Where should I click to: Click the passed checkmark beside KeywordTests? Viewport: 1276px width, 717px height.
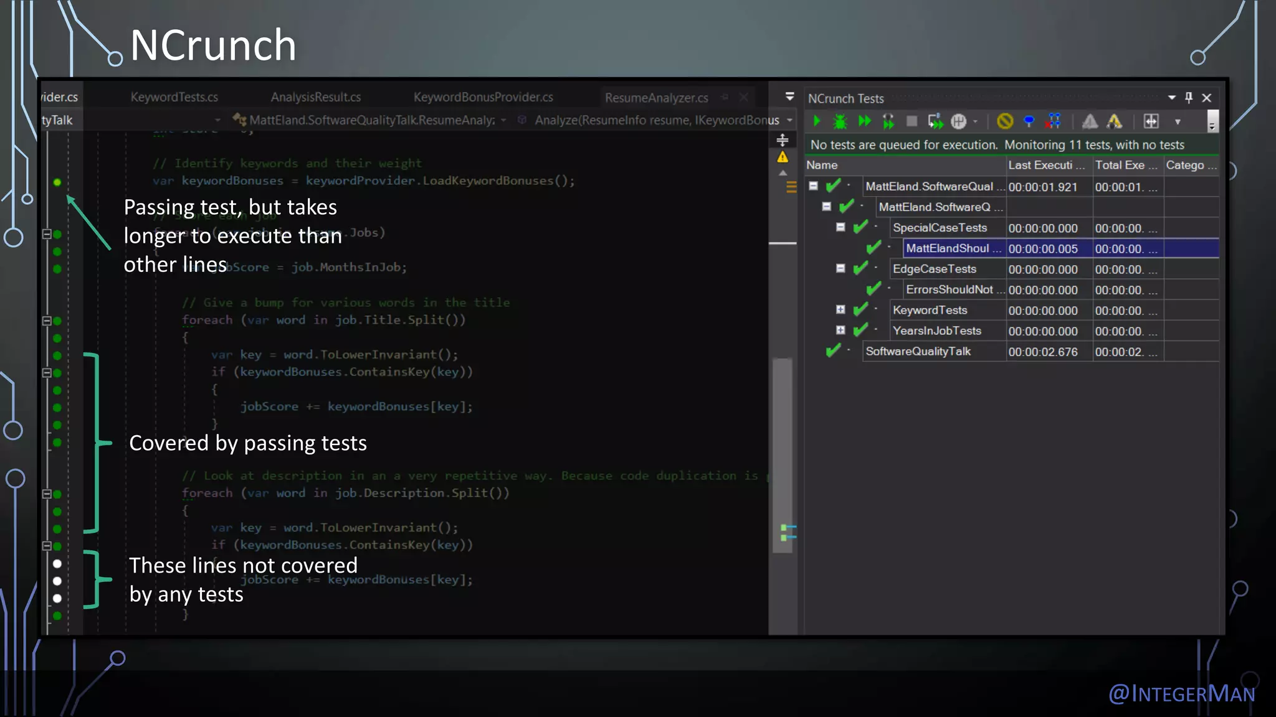pyautogui.click(x=860, y=309)
